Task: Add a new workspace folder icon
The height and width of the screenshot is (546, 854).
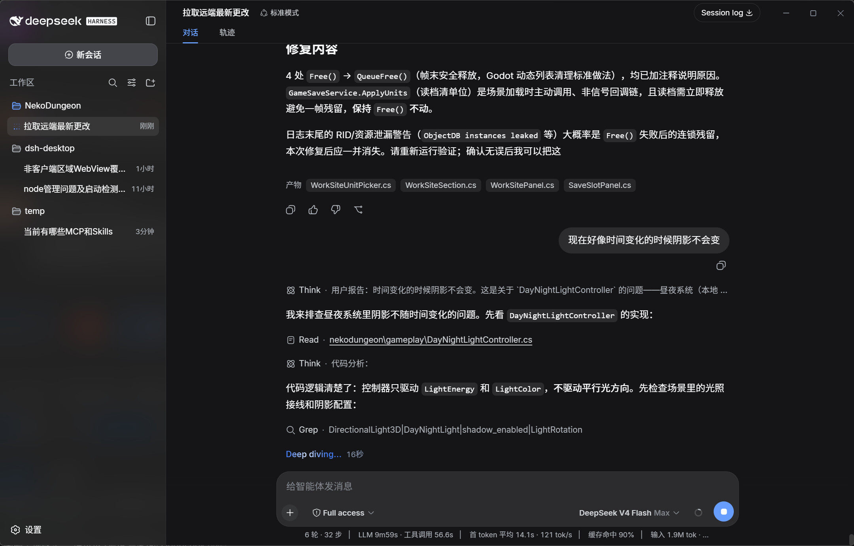Action: pos(150,83)
